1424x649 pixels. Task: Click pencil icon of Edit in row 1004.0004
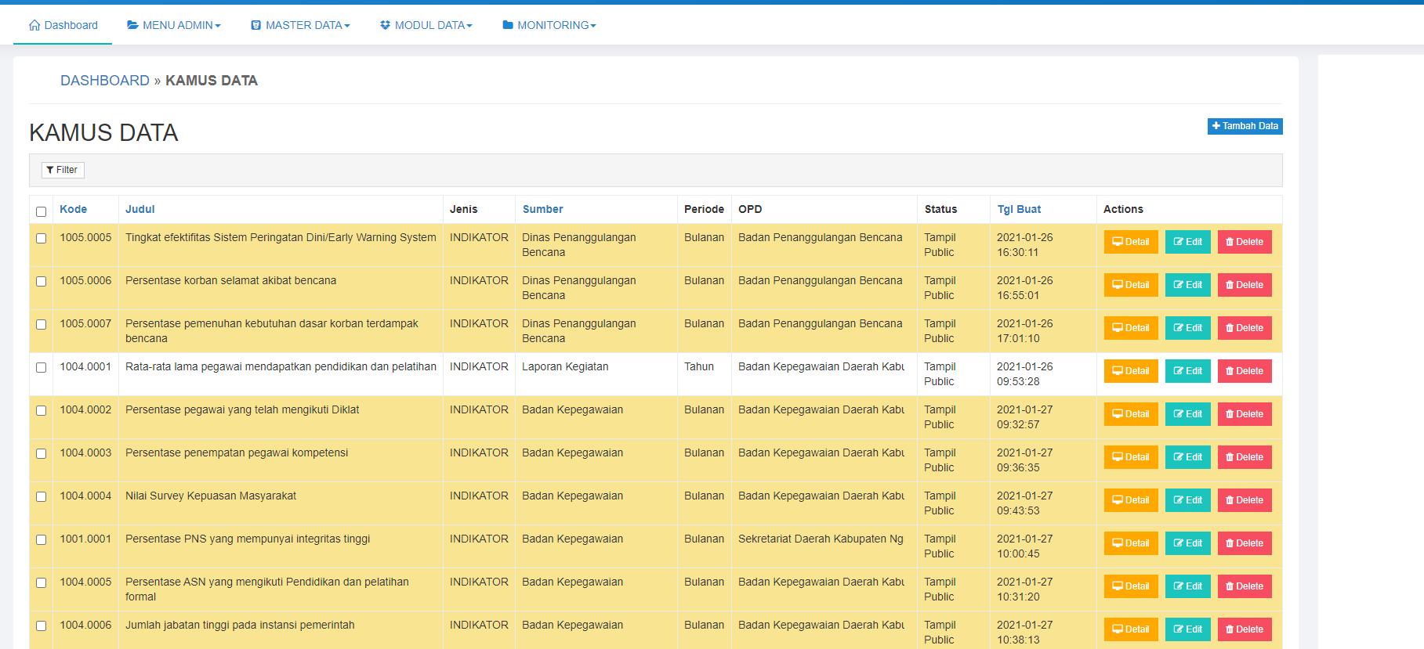point(1178,500)
